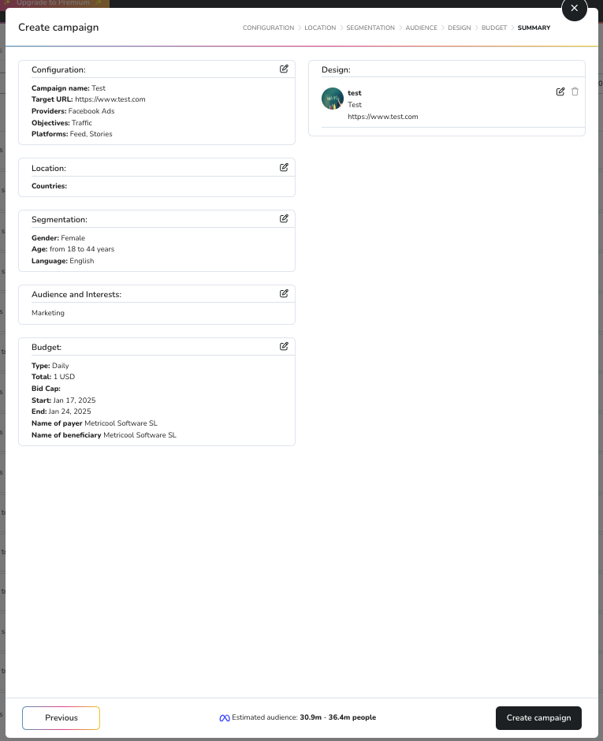
Task: Click Name of beneficiary Metricool Software SL
Action: [104, 435]
